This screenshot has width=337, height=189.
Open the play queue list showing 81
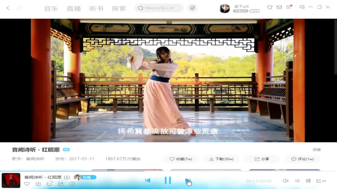(321, 181)
